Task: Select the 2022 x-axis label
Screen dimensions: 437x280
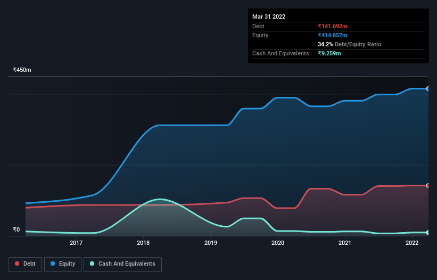Action: point(412,243)
